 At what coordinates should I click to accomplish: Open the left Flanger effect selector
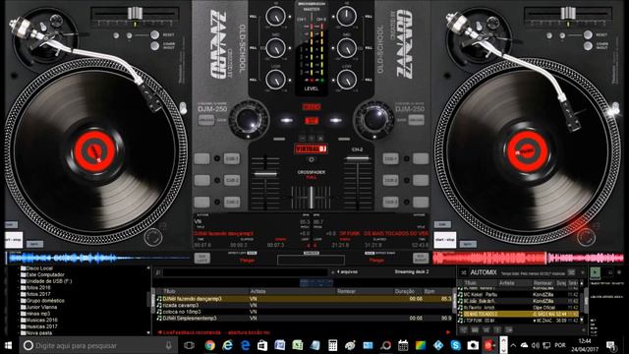247,260
